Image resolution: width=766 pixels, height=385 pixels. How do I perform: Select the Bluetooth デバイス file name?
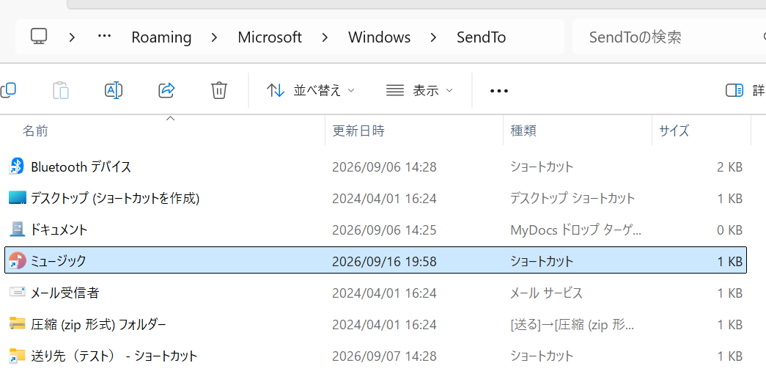click(81, 166)
